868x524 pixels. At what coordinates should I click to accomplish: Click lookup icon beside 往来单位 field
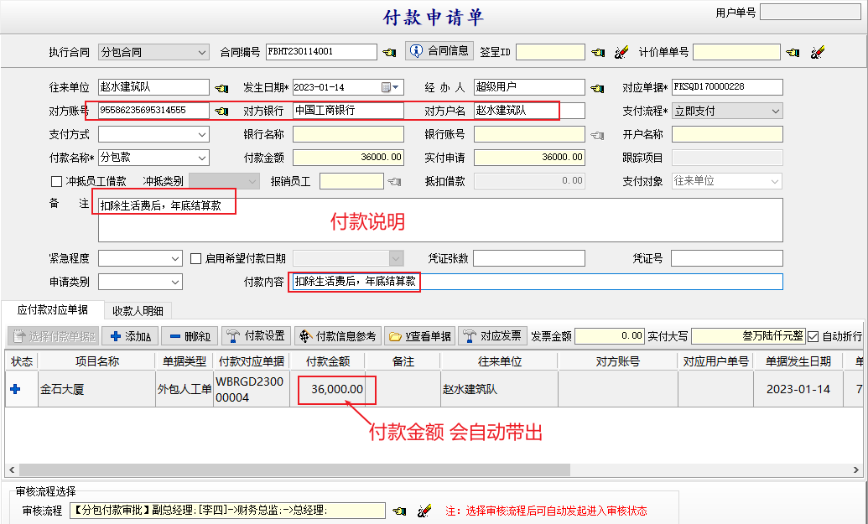click(x=221, y=88)
